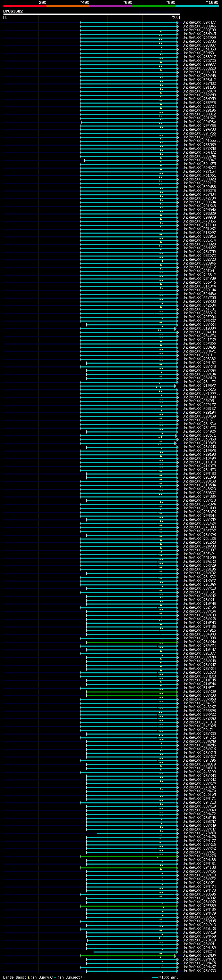
Task: Click green alignment bar for UniRef100_Q8S2Z8
Action: click(129, 856)
